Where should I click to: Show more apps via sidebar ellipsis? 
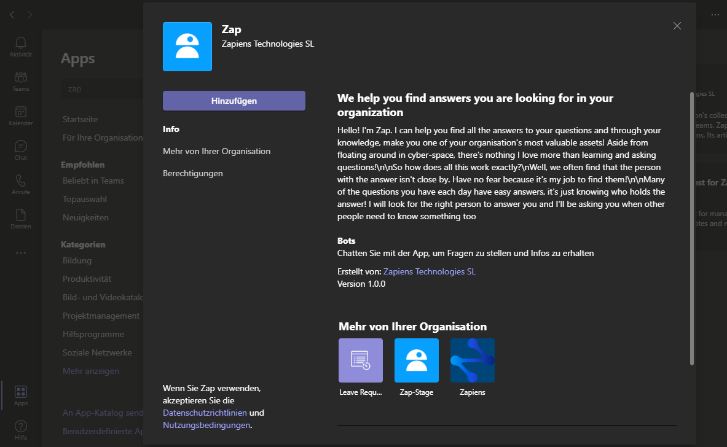pyautogui.click(x=21, y=253)
